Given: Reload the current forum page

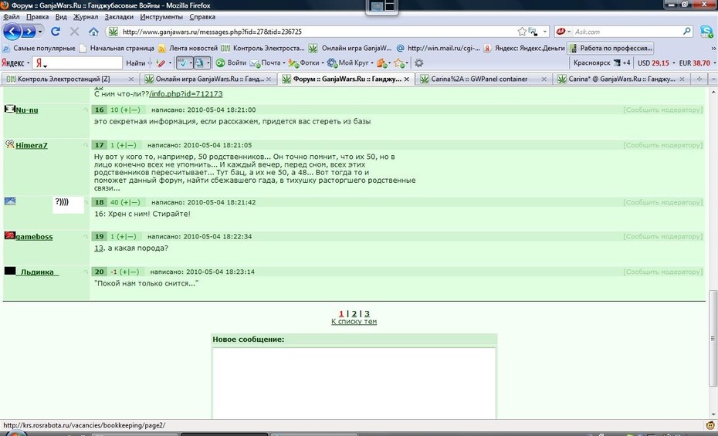Looking at the screenshot, I should pyautogui.click(x=56, y=32).
